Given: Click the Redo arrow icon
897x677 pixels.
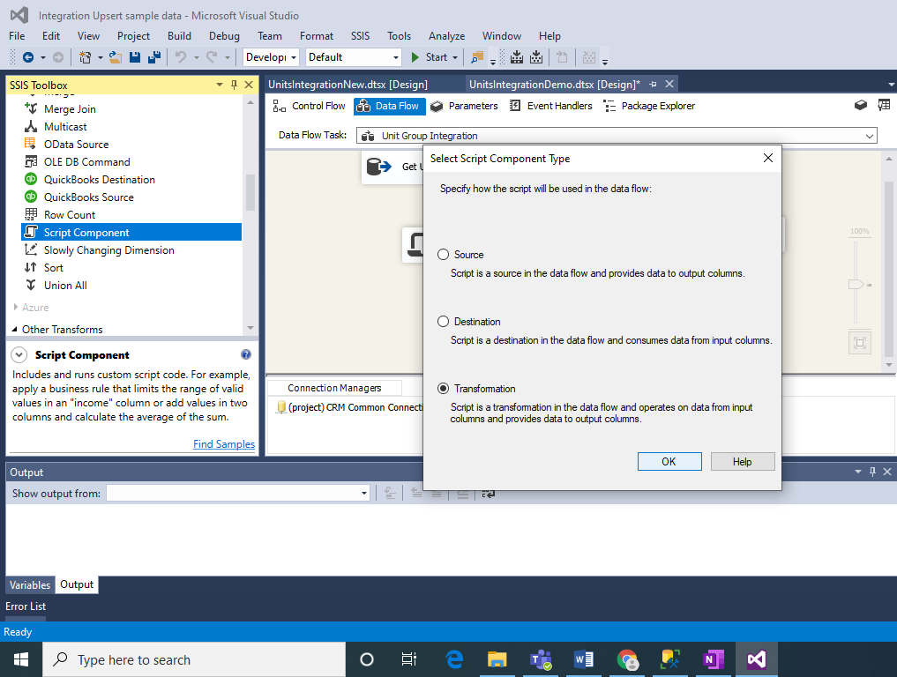Looking at the screenshot, I should pos(213,57).
